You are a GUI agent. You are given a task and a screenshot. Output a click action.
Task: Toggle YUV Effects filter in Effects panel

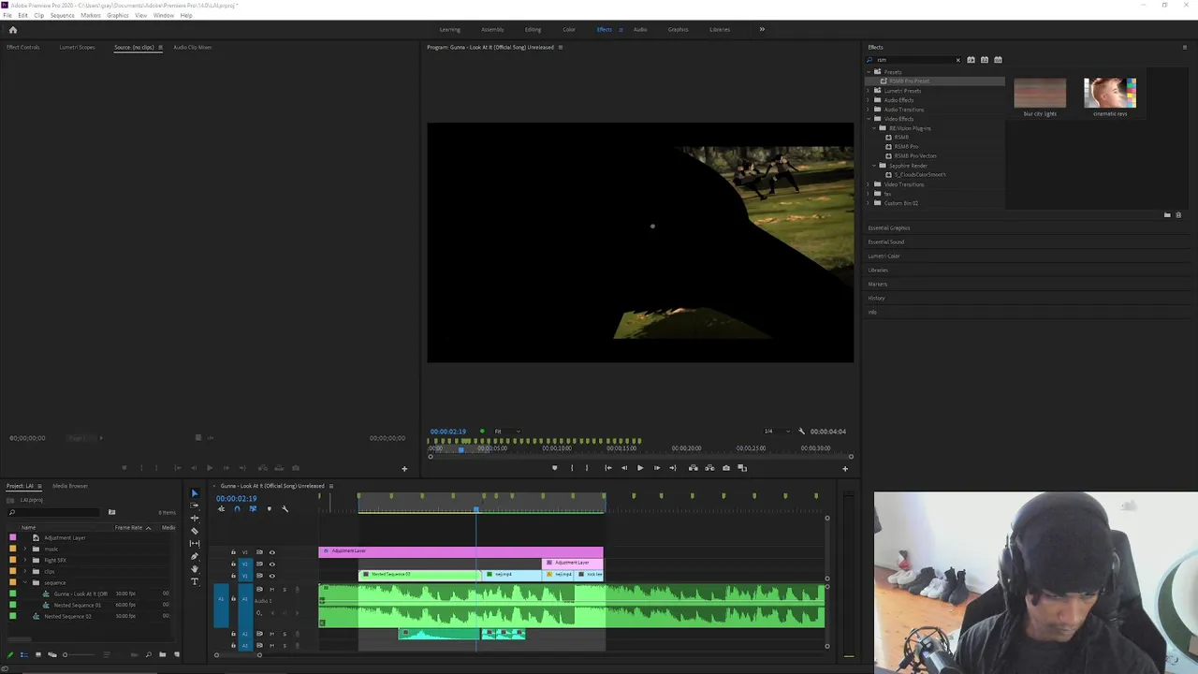pos(998,60)
